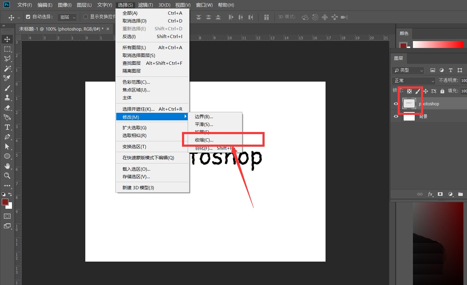Open the fx layer style menu

click(430, 194)
